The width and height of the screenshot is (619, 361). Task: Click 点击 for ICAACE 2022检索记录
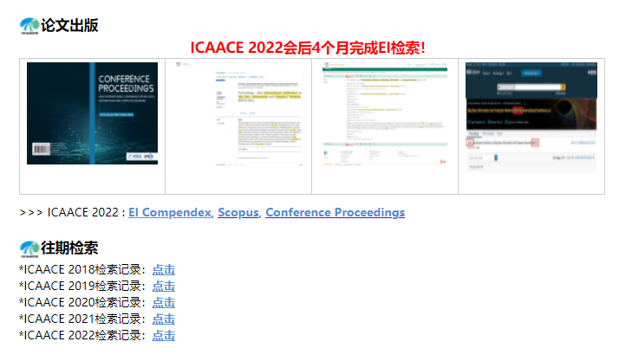[164, 336]
